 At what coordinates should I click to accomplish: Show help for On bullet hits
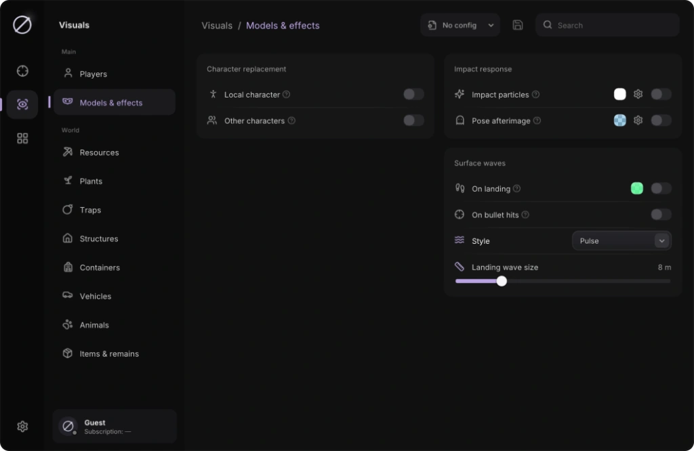(x=525, y=215)
